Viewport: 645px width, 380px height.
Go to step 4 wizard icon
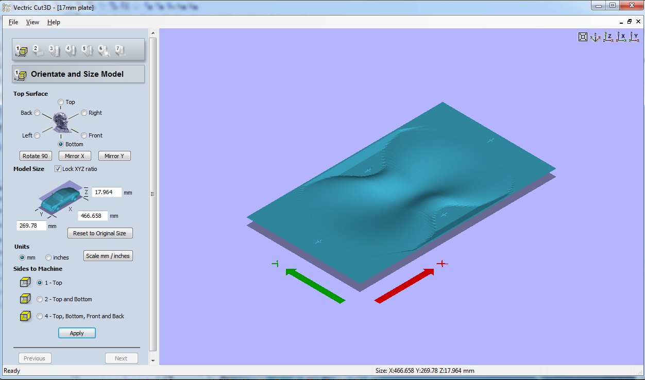71,50
